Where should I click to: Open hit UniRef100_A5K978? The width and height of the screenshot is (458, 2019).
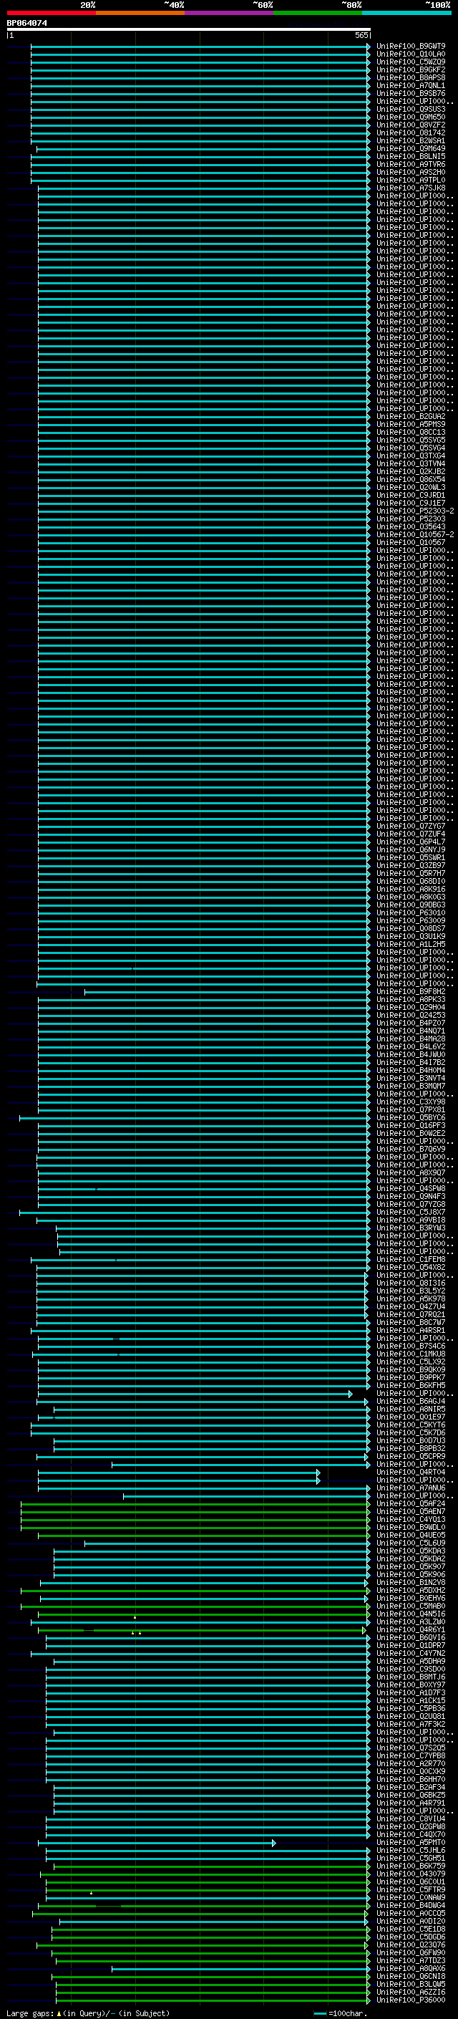[x=410, y=1299]
